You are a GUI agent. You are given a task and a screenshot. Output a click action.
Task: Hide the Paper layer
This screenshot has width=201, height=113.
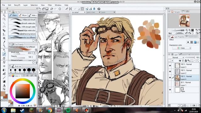tap(170, 90)
